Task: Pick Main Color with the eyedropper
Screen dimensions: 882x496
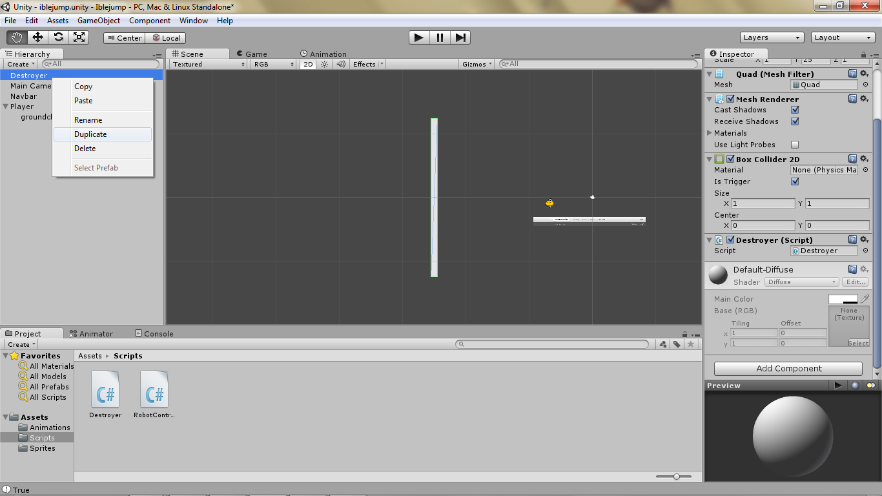Action: point(865,299)
